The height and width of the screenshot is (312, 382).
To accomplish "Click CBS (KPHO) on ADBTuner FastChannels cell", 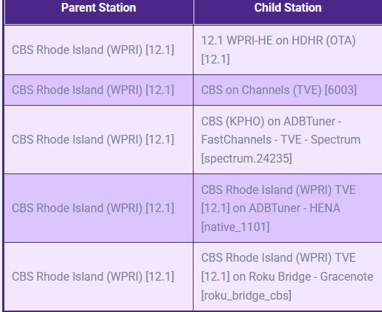I will pos(287,140).
